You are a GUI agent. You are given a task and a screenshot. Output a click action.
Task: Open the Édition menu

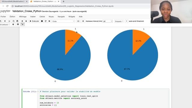[x=13, y=16]
